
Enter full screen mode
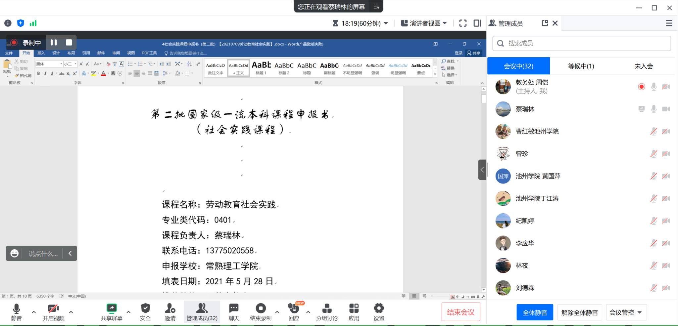463,23
